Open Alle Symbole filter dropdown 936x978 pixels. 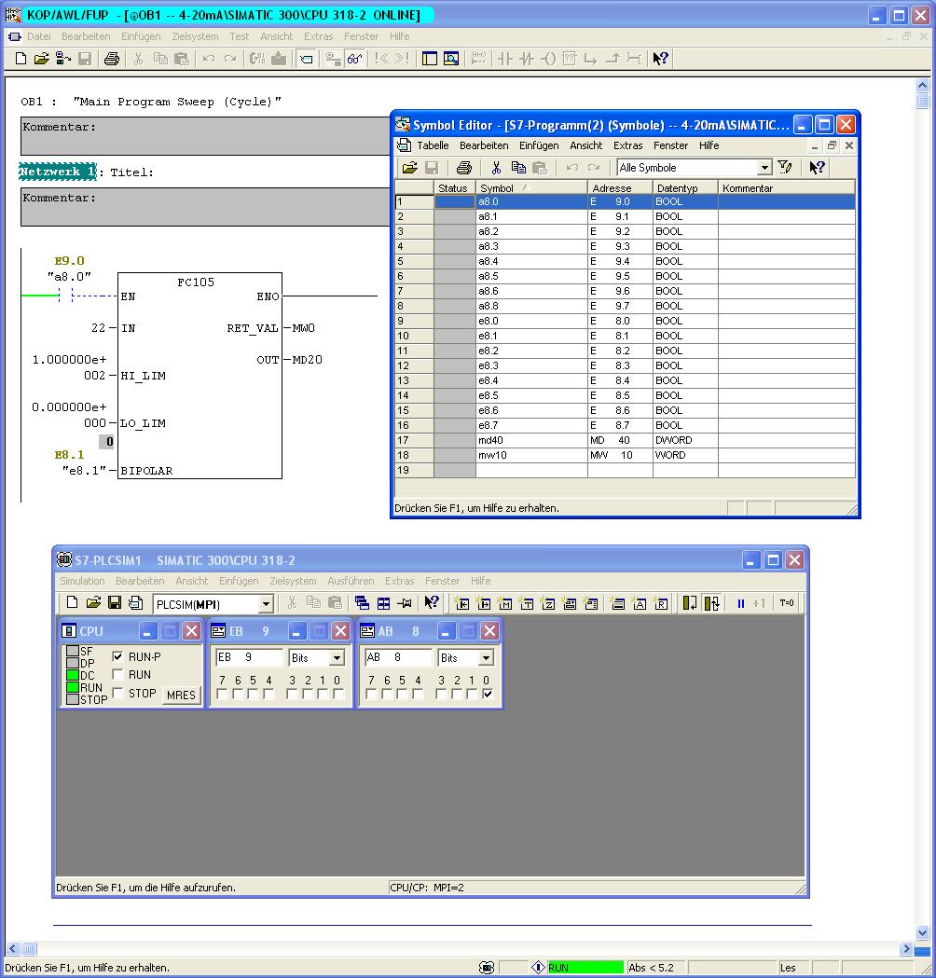coord(764,168)
